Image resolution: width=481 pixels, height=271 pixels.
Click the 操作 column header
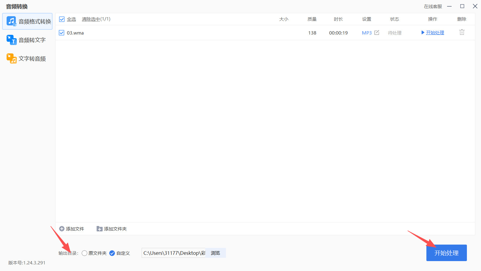pyautogui.click(x=433, y=19)
